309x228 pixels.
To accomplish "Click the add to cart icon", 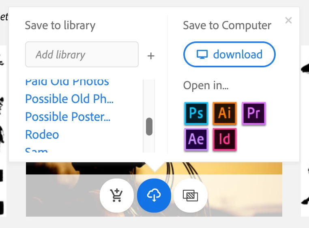I will pos(117,196).
